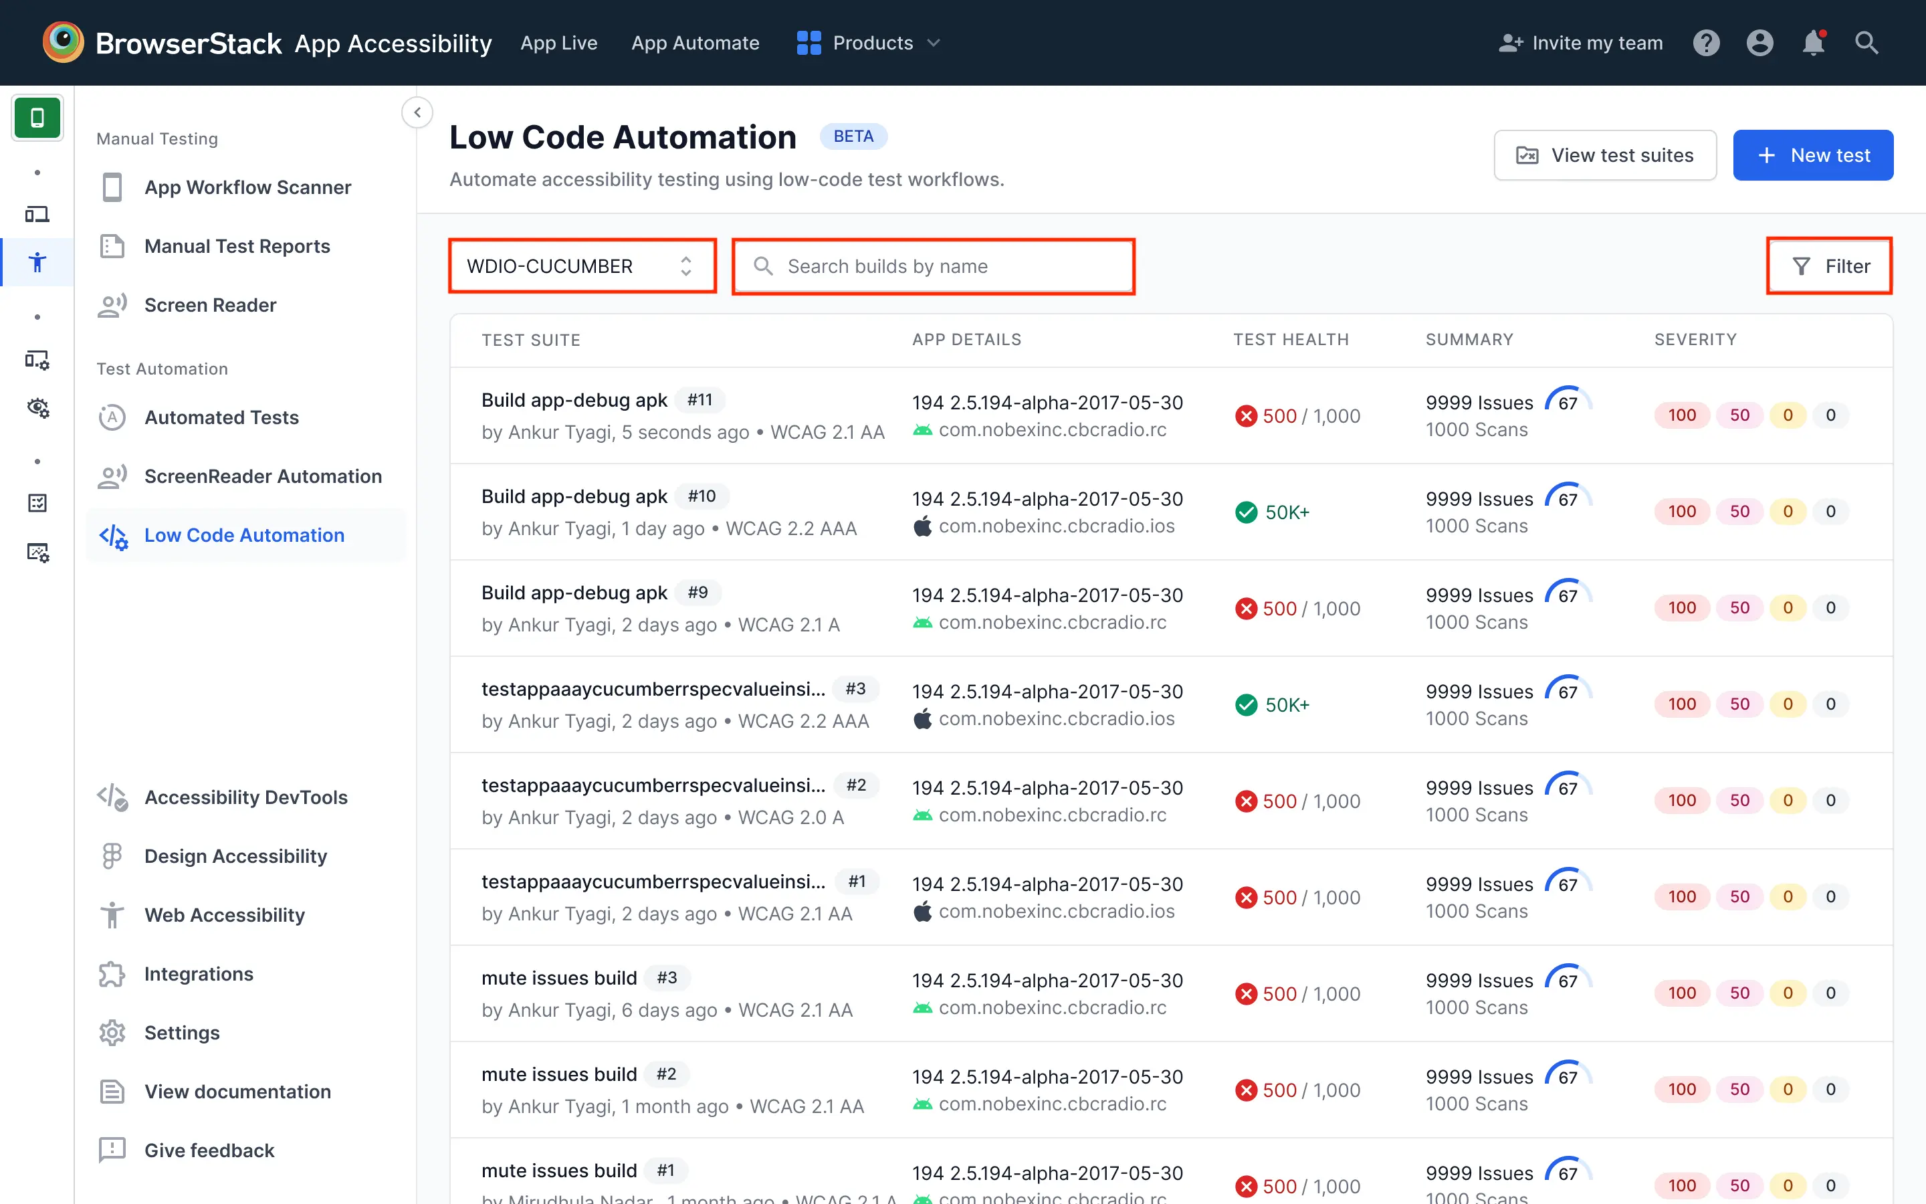Go to App Live in the top nav
Viewport: 1926px width, 1204px height.
click(x=558, y=43)
